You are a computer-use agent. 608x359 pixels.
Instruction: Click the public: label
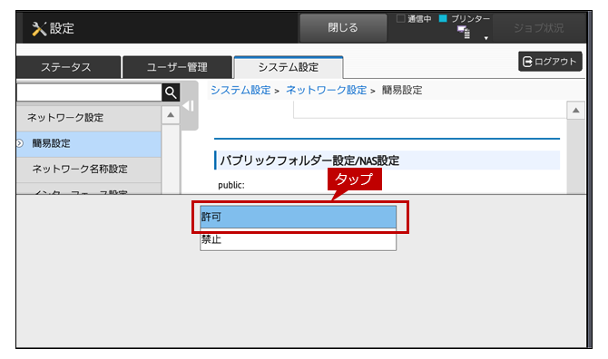(231, 185)
